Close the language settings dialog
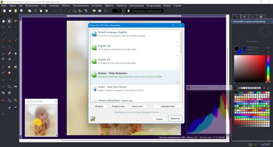 (181, 25)
